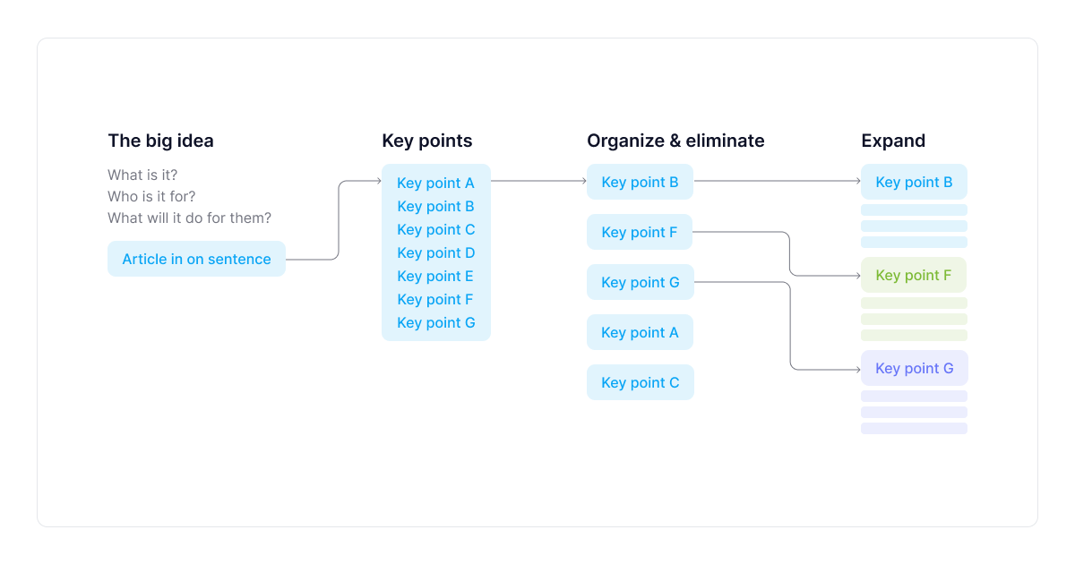Click the green 'Key point F' box under Expand
This screenshot has height=564, width=1075.
coord(914,275)
